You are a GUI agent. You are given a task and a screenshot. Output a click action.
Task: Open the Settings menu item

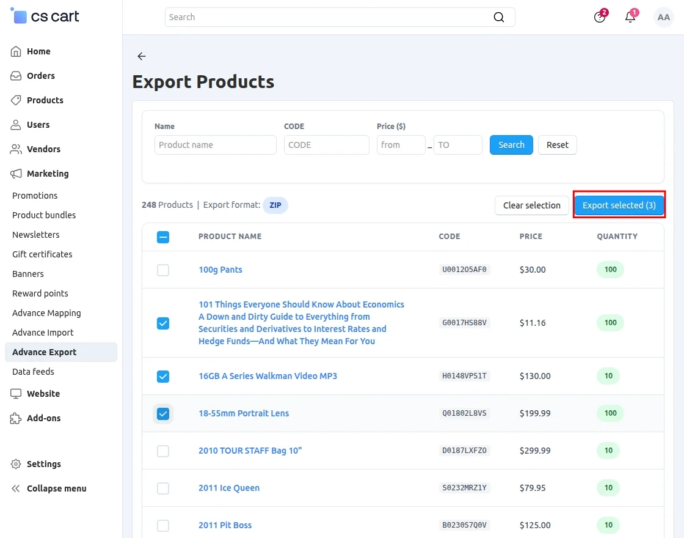pos(44,464)
